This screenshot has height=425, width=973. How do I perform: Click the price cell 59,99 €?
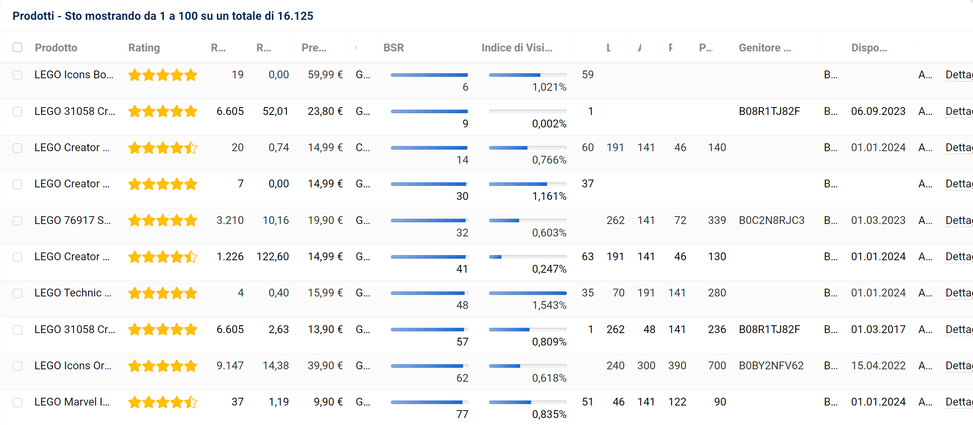(x=325, y=75)
